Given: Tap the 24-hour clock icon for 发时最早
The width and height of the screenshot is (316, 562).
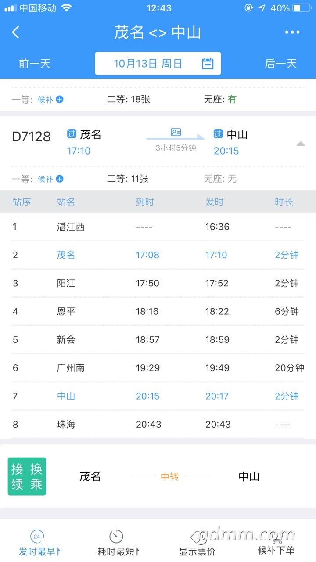Looking at the screenshot, I should tap(37, 536).
